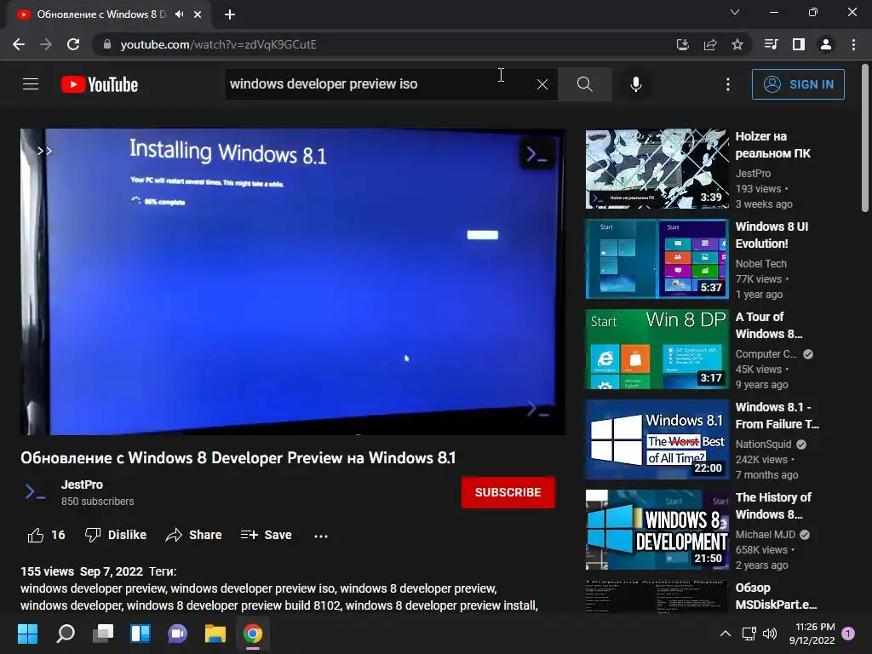Open volume control in system tray
Image resolution: width=872 pixels, height=654 pixels.
tap(770, 634)
